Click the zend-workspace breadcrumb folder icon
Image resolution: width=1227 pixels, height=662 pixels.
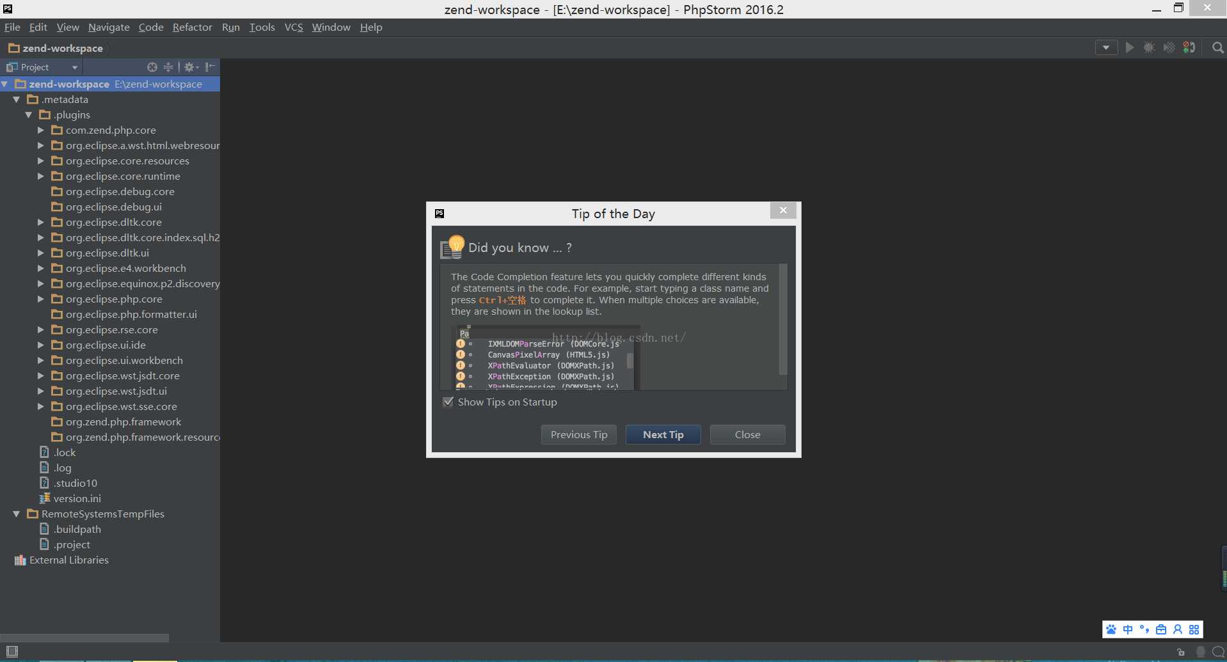(13, 48)
